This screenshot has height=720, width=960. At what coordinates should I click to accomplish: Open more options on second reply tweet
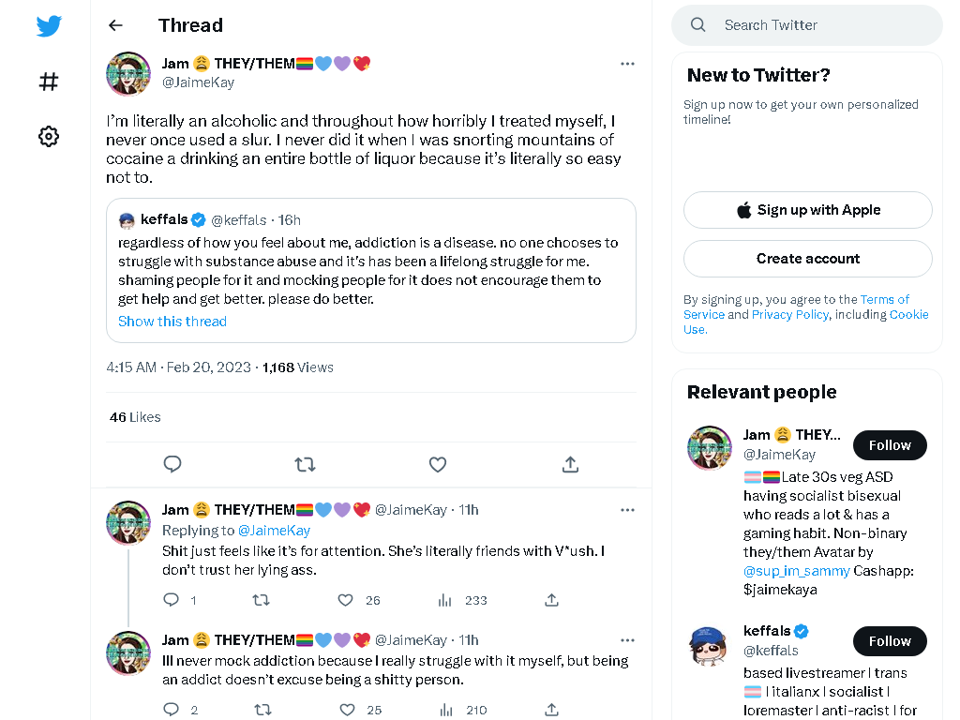(x=627, y=640)
